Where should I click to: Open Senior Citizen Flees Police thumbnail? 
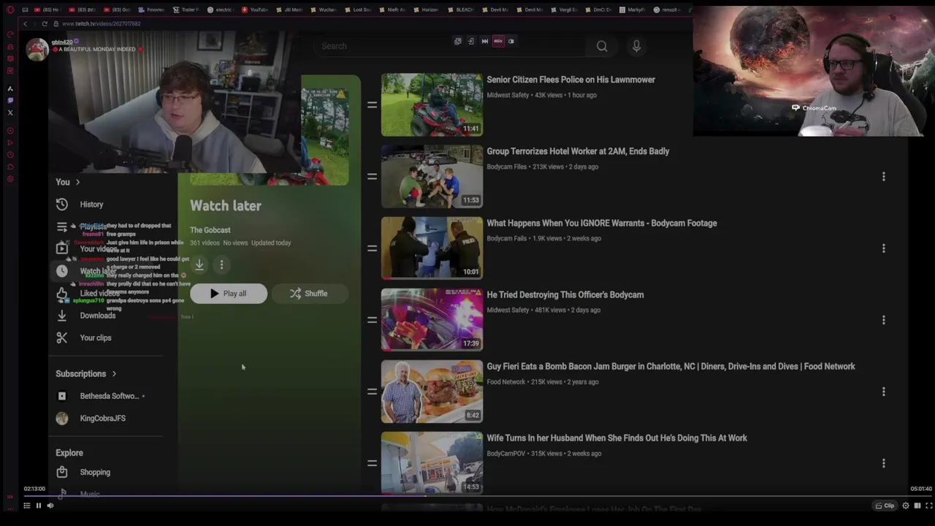click(x=432, y=105)
